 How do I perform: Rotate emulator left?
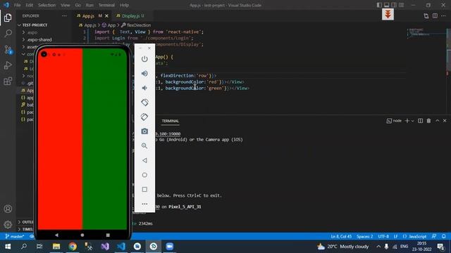(144, 103)
